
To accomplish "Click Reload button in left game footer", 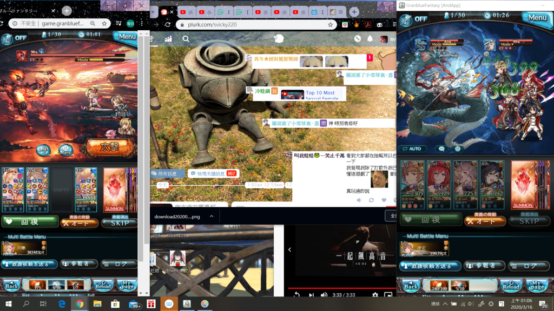I will 103,285.
